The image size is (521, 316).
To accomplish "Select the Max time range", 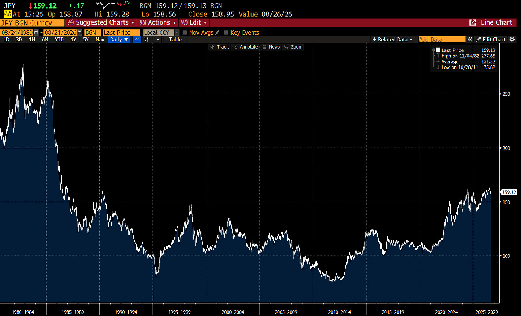I will (x=100, y=40).
